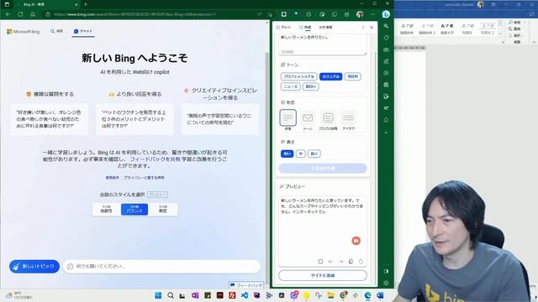Click the Generate draft button
538x302 pixels.
tap(323, 168)
